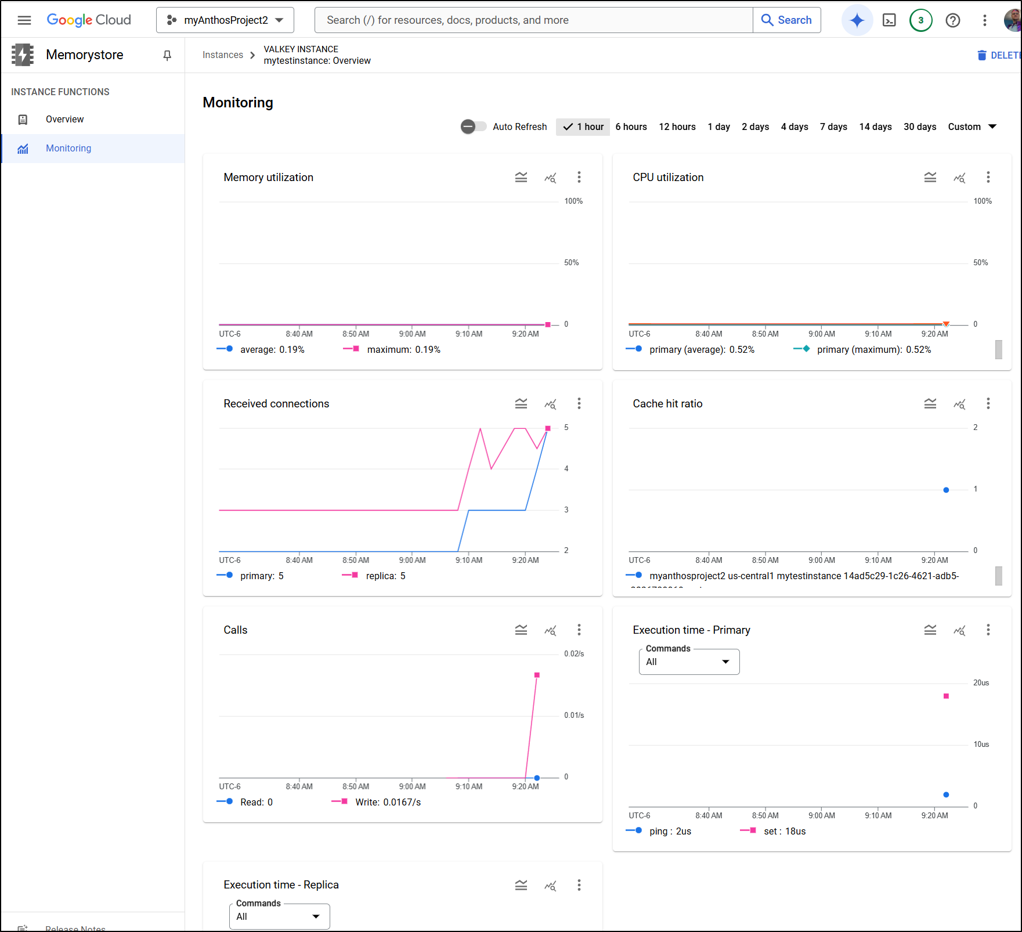Screen dimensions: 1022x932
Task: Open the Monitoring sidebar item
Action: [x=93, y=149]
